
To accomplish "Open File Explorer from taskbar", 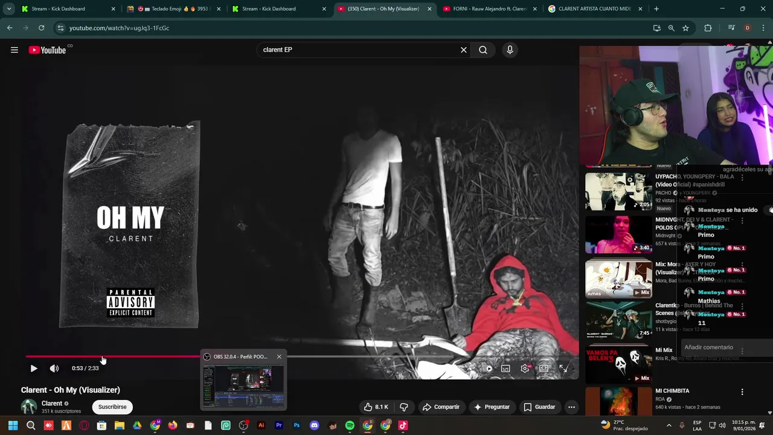I will (x=120, y=425).
